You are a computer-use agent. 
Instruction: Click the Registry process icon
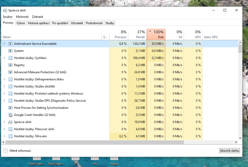(x=10, y=65)
